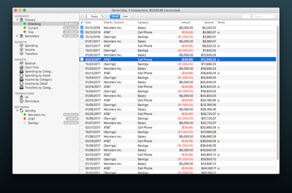Click the 02/08/2017 AT&T Cell Phone row
Screen dimensions: 292x193
[177, 141]
